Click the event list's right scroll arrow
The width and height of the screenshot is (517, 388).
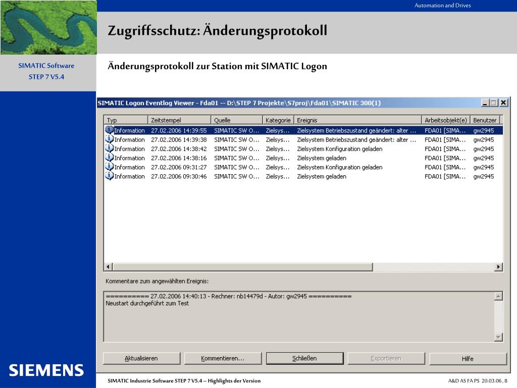tap(498, 267)
